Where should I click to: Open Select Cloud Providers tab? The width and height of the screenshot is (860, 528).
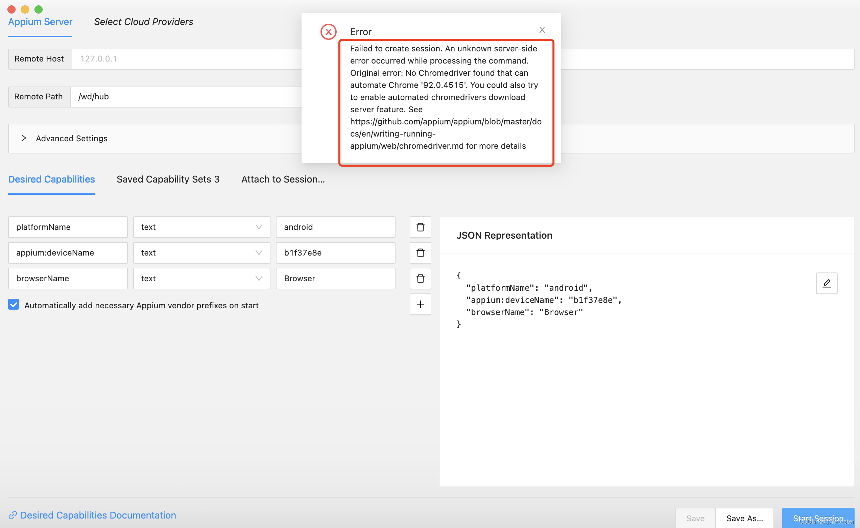coord(144,22)
